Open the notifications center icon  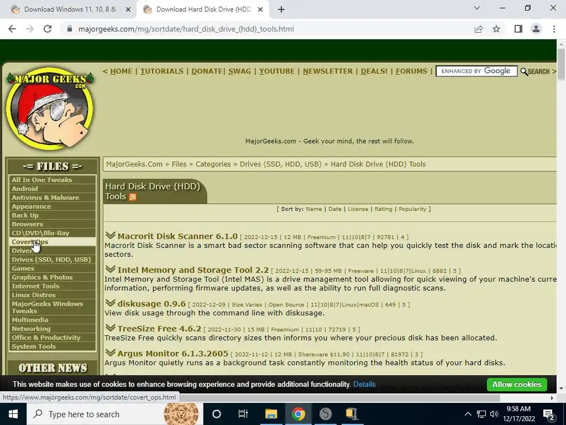click(x=549, y=414)
